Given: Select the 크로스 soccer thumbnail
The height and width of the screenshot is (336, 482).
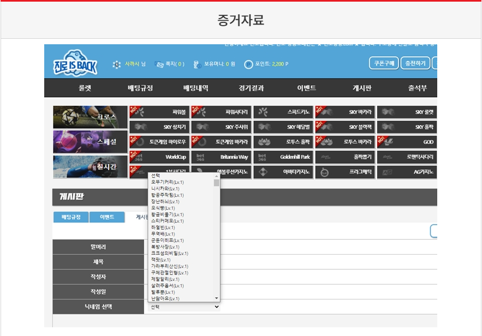Looking at the screenshot, I should pyautogui.click(x=91, y=117).
